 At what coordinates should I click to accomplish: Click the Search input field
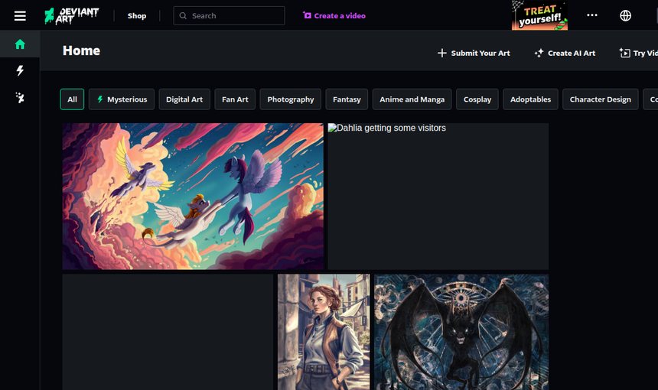229,15
